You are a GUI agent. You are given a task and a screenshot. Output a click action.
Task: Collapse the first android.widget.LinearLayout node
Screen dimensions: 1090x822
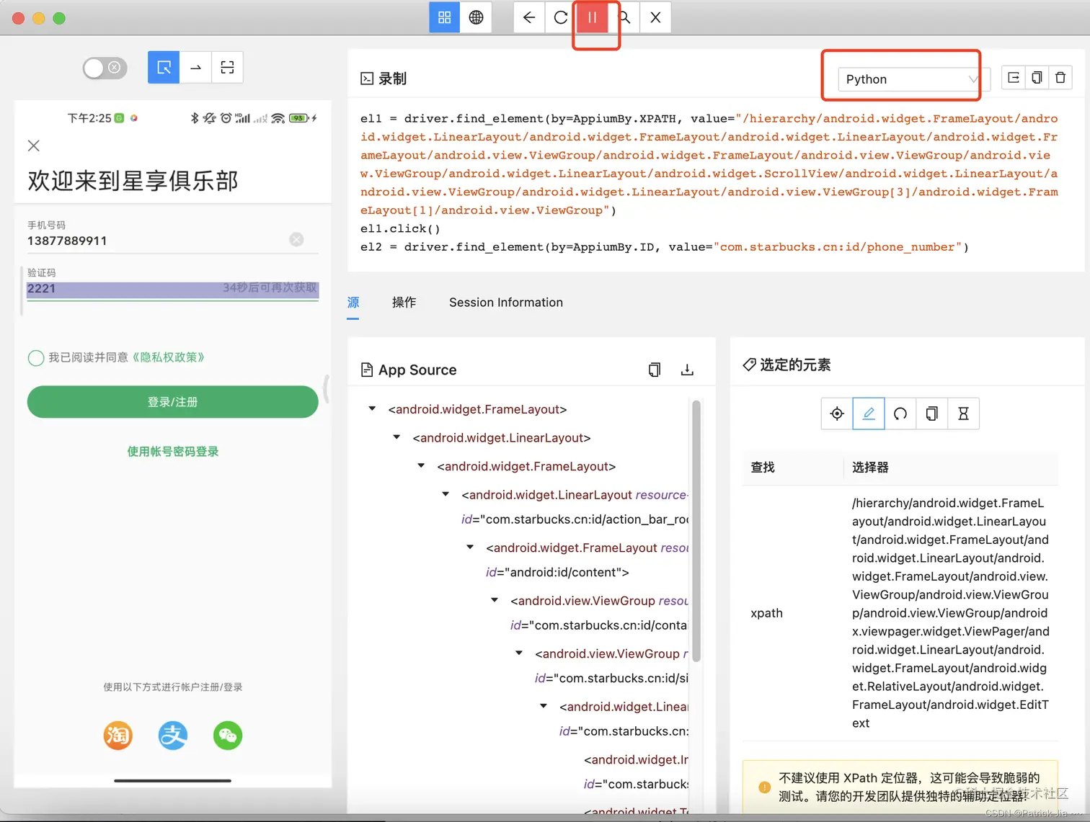396,437
